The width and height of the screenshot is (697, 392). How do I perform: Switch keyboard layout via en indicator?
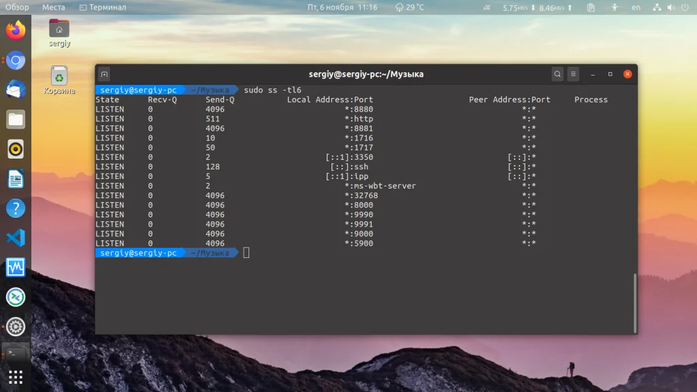click(x=636, y=7)
